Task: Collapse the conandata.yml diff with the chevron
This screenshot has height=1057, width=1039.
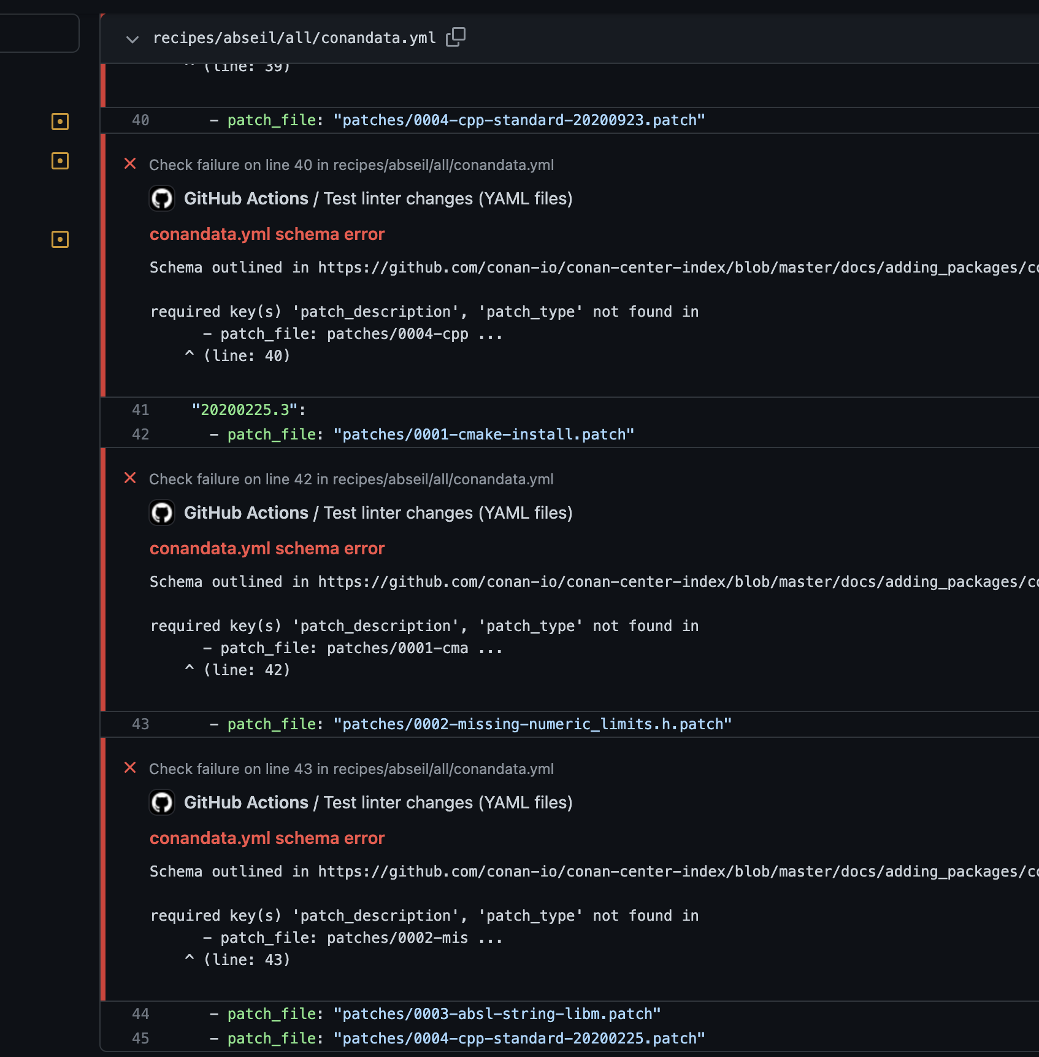Action: [132, 39]
